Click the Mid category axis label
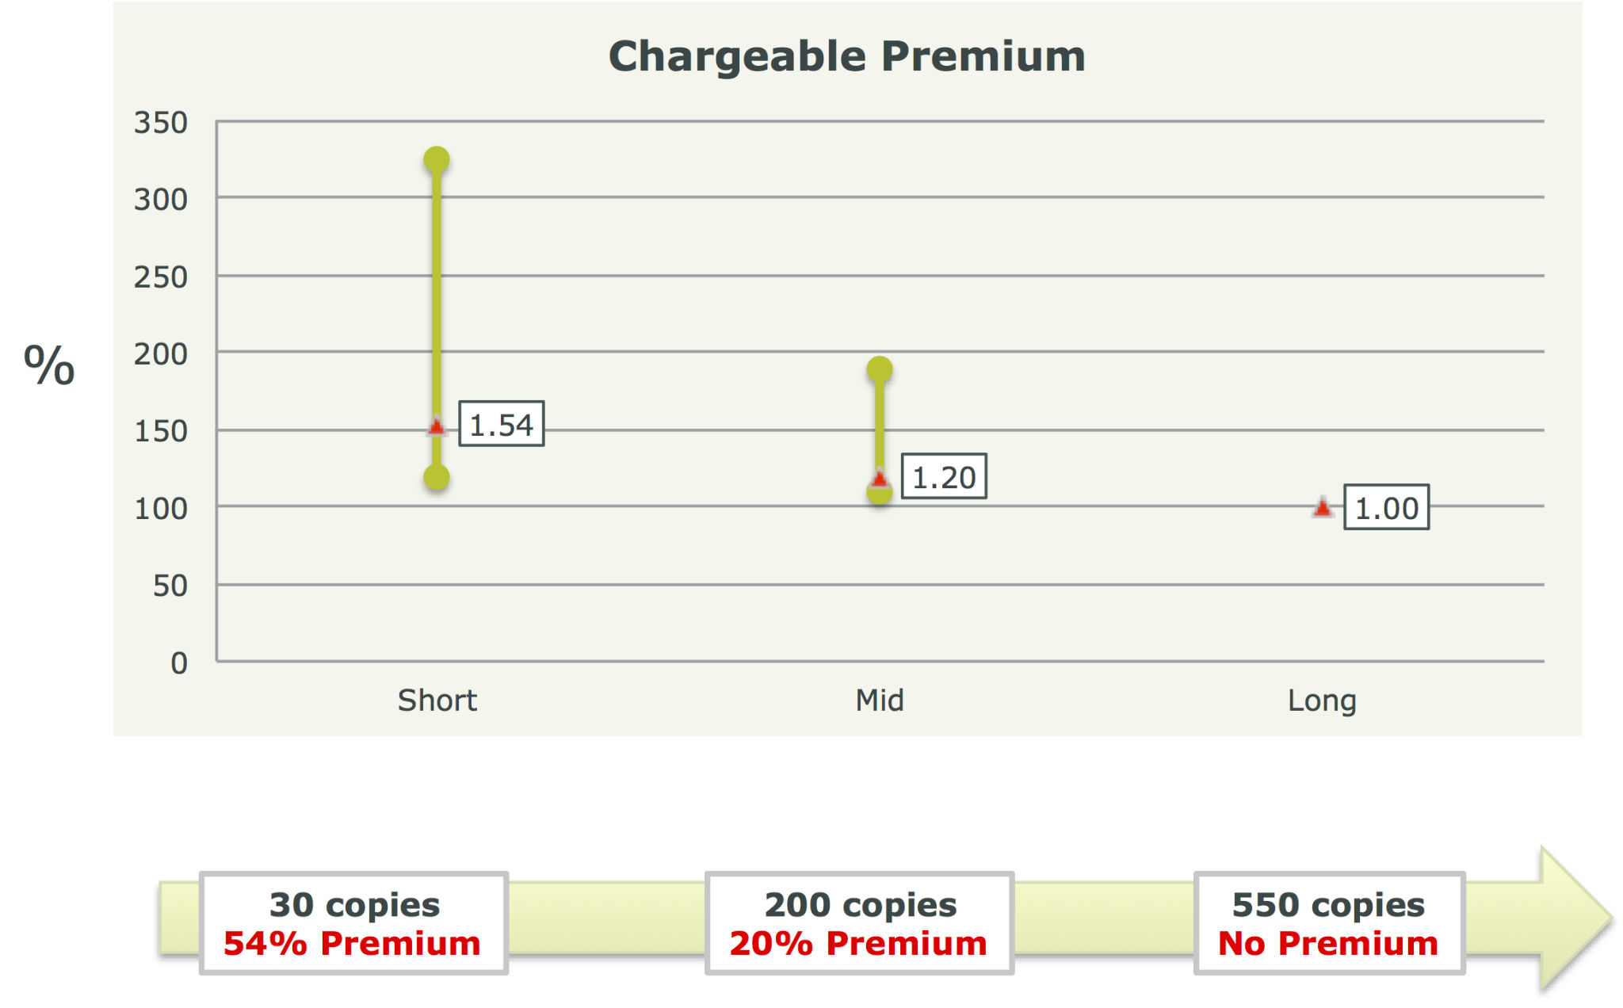This screenshot has width=1623, height=1008. (880, 701)
